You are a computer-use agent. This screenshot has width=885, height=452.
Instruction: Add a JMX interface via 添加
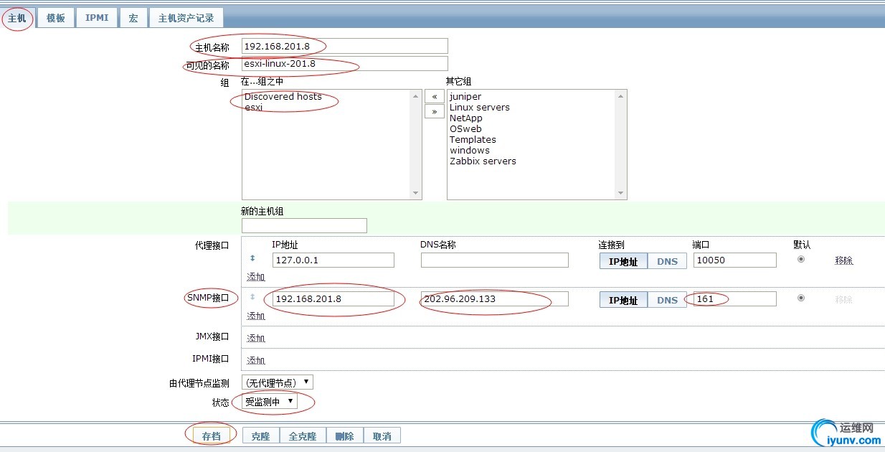(x=256, y=338)
